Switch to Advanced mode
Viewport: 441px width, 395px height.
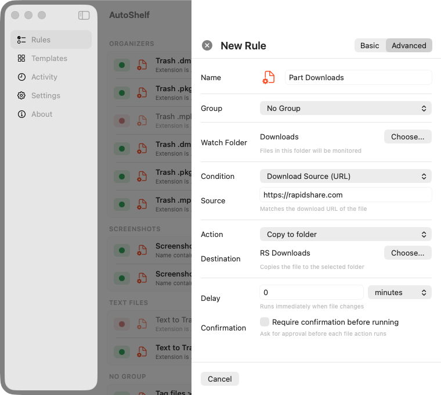(409, 45)
